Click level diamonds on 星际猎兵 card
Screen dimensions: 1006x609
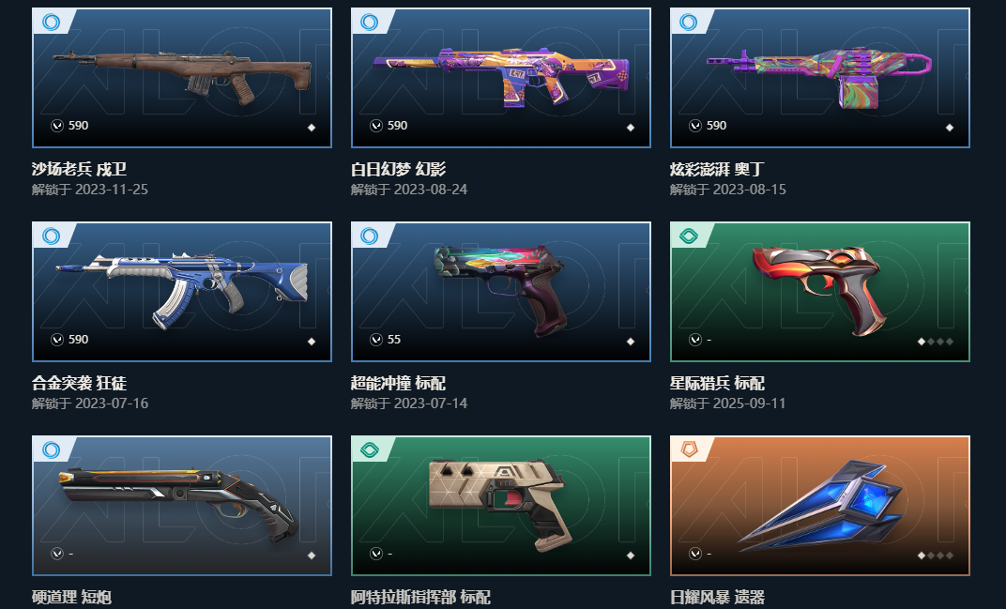936,342
